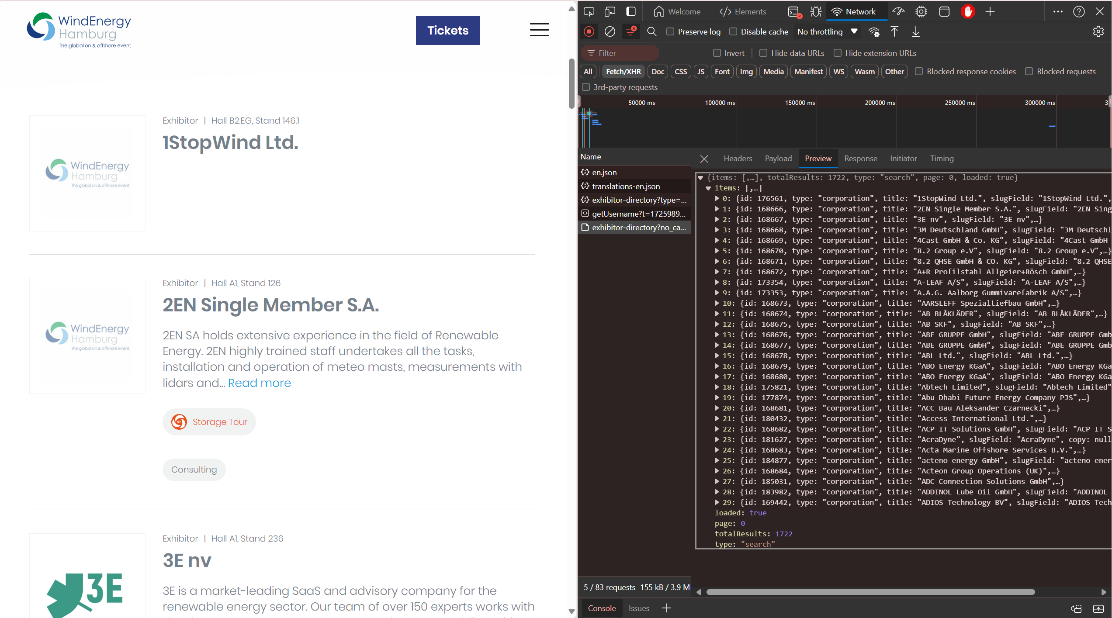
Task: Click the red stop-hand extension icon
Action: pyautogui.click(x=967, y=12)
